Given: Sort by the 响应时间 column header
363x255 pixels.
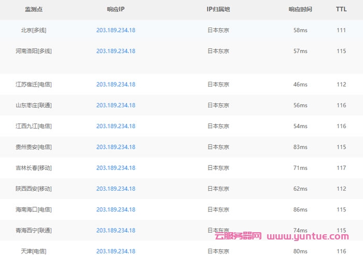Looking at the screenshot, I should click(300, 9).
